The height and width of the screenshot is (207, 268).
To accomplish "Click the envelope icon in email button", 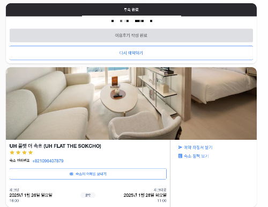I will pos(71,174).
